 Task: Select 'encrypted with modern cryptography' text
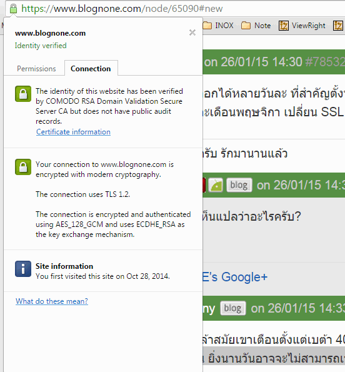[x=98, y=174]
